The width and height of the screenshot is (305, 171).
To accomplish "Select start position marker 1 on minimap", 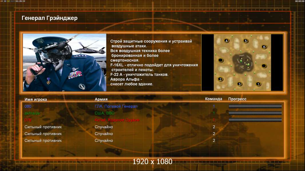I will [258, 84].
